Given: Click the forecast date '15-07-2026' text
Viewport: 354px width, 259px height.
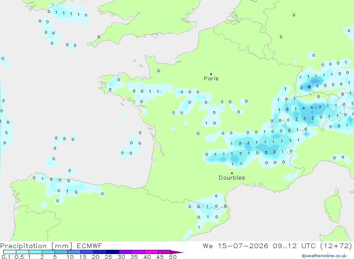Looking at the screenshot, I should (243, 246).
